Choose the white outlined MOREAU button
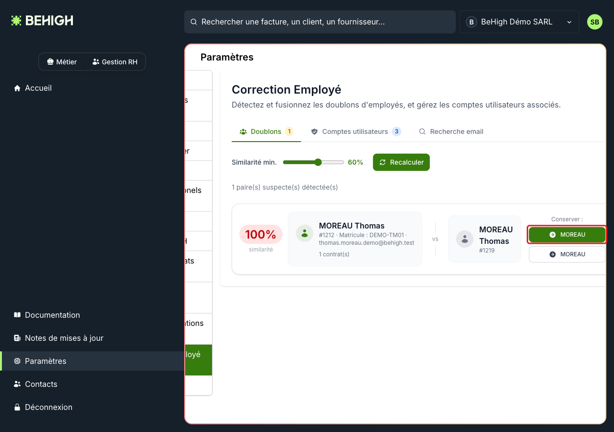The image size is (614, 432). pos(567,254)
